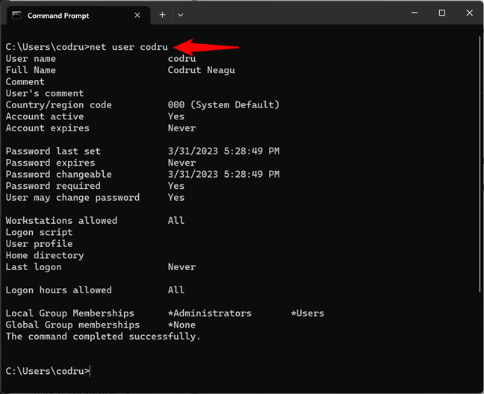The width and height of the screenshot is (484, 394).
Task: Click the 'Logon hours allowed' label
Action: (59, 290)
